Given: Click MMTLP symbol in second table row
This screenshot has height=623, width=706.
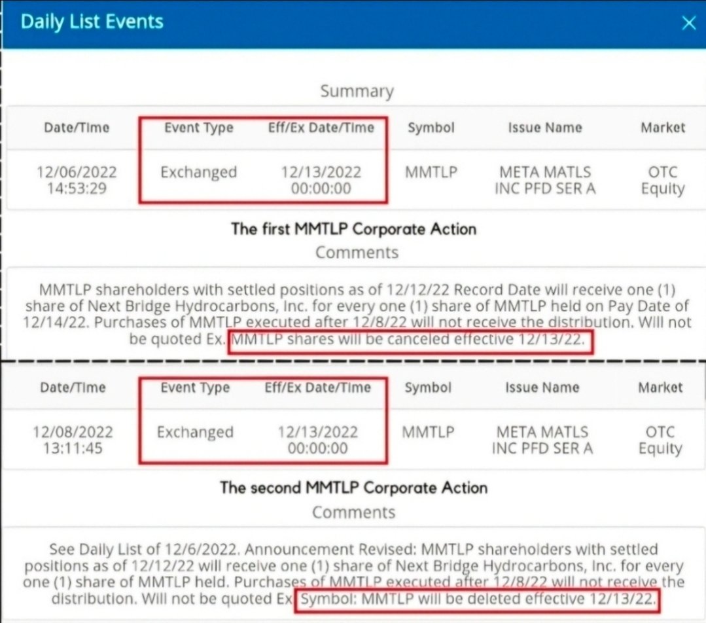Looking at the screenshot, I should tap(428, 432).
